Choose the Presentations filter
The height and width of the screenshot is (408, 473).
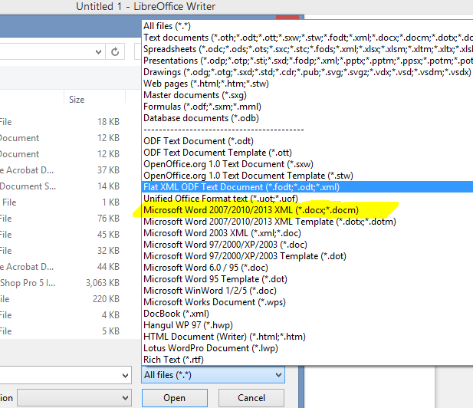pyautogui.click(x=307, y=61)
